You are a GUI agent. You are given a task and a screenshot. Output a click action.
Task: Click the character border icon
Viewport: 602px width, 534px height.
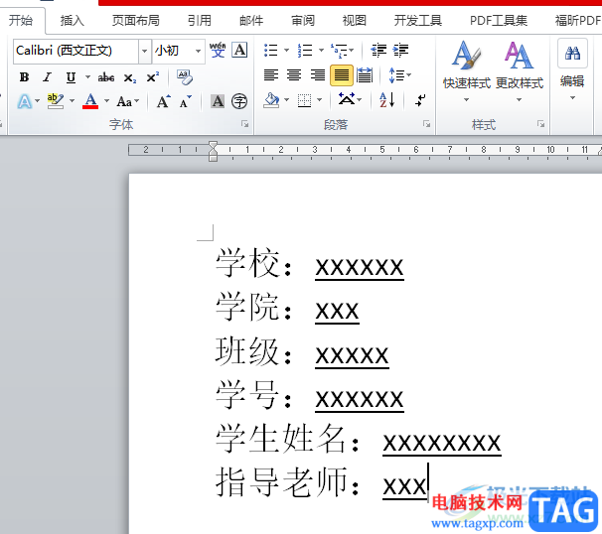tap(239, 50)
